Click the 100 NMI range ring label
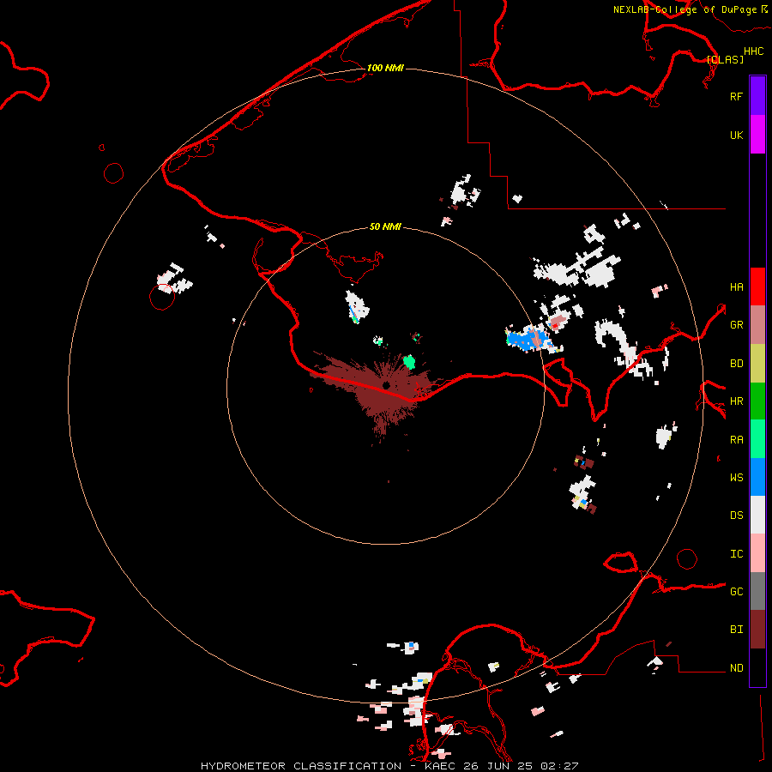 pyautogui.click(x=385, y=68)
